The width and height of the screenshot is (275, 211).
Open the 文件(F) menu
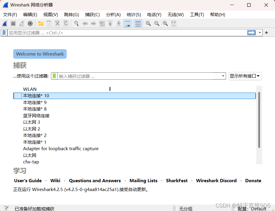point(10,15)
